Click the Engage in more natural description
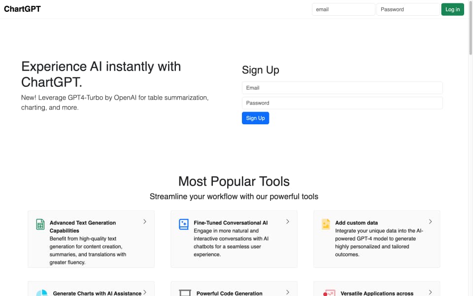This screenshot has width=473, height=296. click(x=231, y=243)
